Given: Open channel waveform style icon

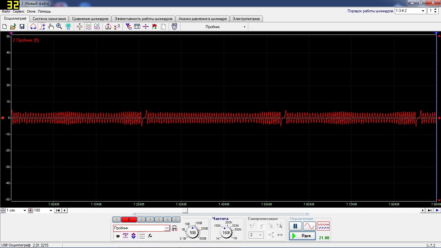Looking at the screenshot, I should tap(125, 236).
